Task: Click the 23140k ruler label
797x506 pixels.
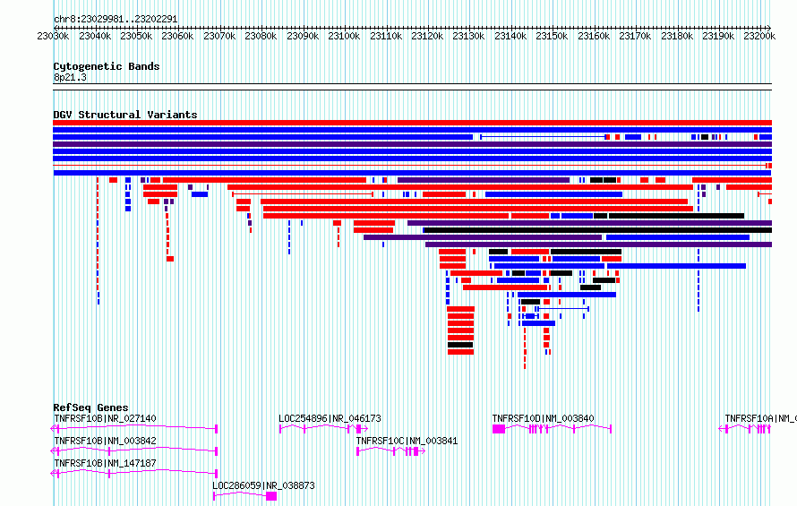Action: 510,36
